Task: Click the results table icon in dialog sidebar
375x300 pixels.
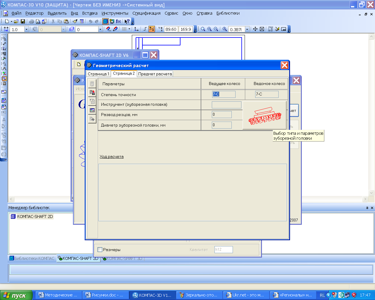Action: tap(92, 110)
